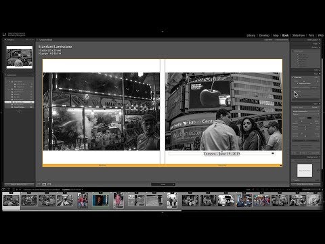The height and width of the screenshot is (244, 325).
Task: Toggle the Page Text checkbox
Action: coord(293,92)
